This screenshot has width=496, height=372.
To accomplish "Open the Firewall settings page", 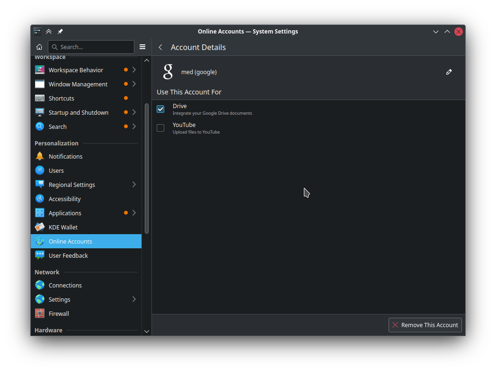I will tap(86, 313).
